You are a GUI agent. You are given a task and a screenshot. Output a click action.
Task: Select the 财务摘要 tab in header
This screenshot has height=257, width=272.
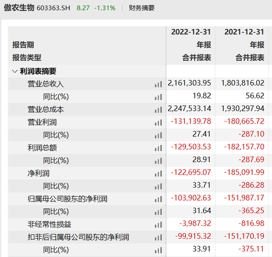[141, 8]
